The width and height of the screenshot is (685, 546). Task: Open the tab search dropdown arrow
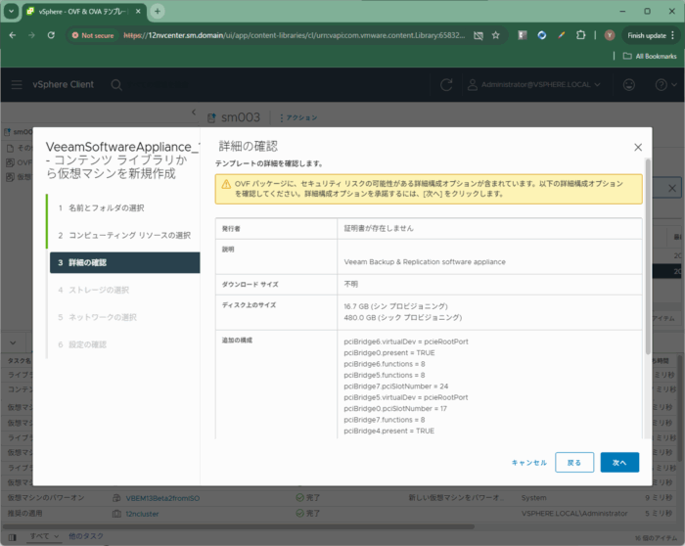click(12, 12)
